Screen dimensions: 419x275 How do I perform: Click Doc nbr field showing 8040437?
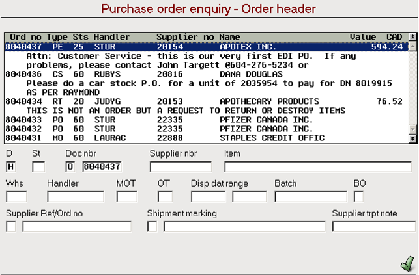point(102,167)
